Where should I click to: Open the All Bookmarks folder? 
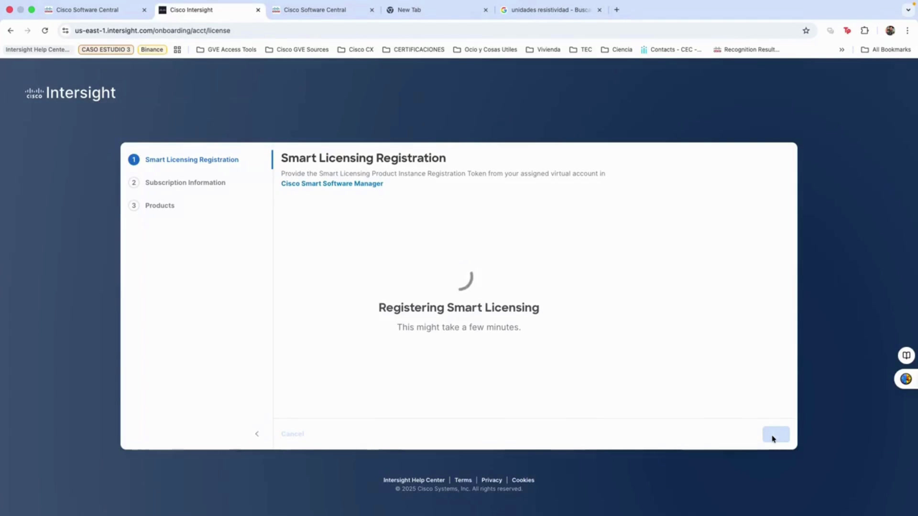(886, 50)
